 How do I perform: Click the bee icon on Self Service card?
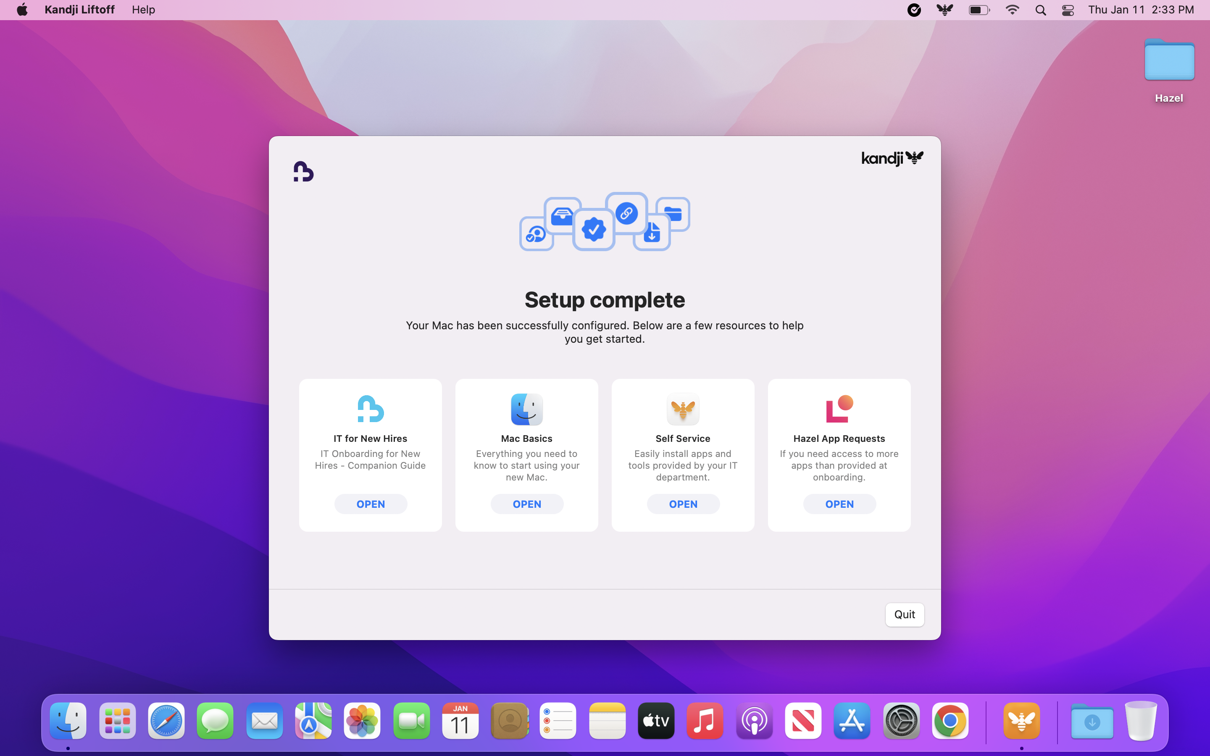tap(683, 409)
